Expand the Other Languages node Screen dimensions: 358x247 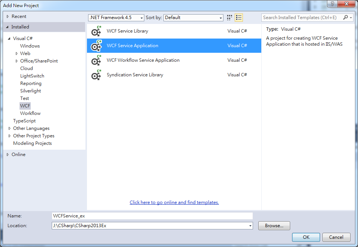tap(9, 128)
